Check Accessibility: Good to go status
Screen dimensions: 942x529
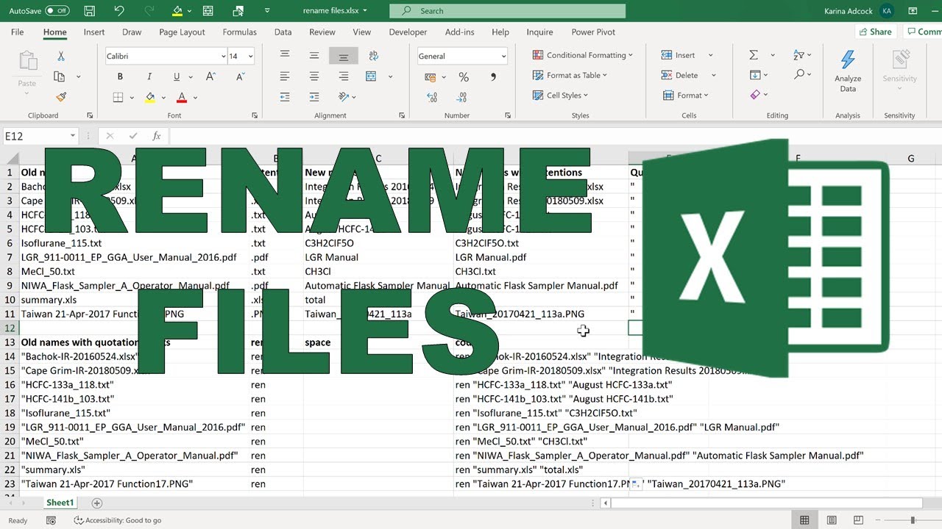118,520
